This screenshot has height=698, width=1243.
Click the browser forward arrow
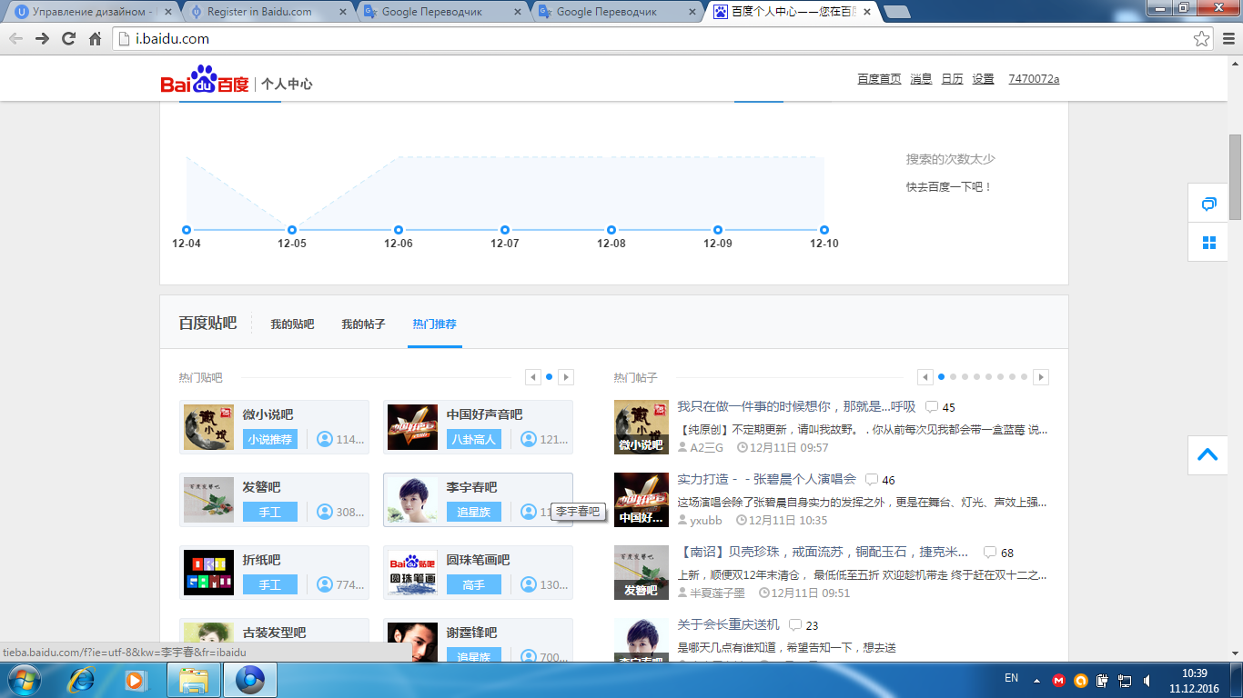(x=42, y=39)
